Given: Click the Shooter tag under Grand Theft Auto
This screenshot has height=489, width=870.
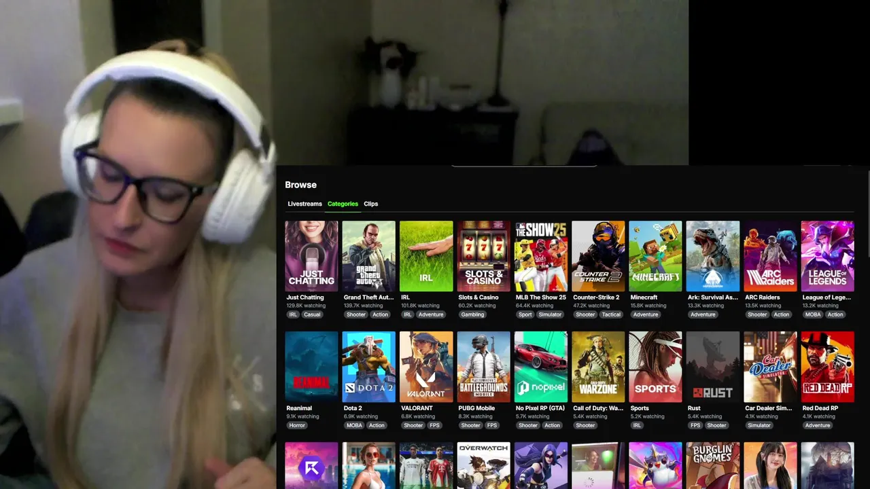Looking at the screenshot, I should coord(355,314).
